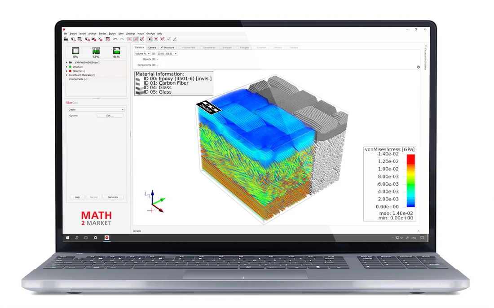Click the 41% disk gauge icon
This screenshot has width=494, height=308.
[x=116, y=51]
